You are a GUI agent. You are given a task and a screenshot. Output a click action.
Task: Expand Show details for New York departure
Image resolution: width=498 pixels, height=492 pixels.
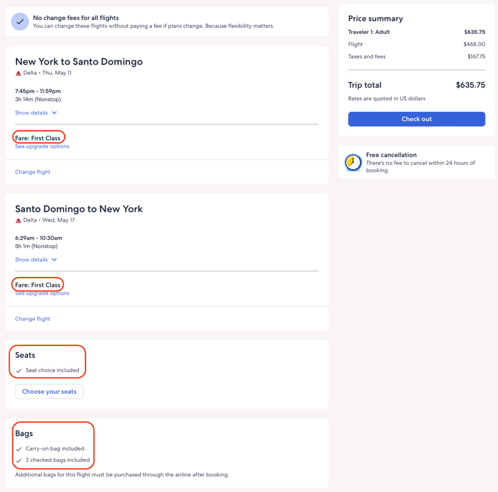pos(32,113)
